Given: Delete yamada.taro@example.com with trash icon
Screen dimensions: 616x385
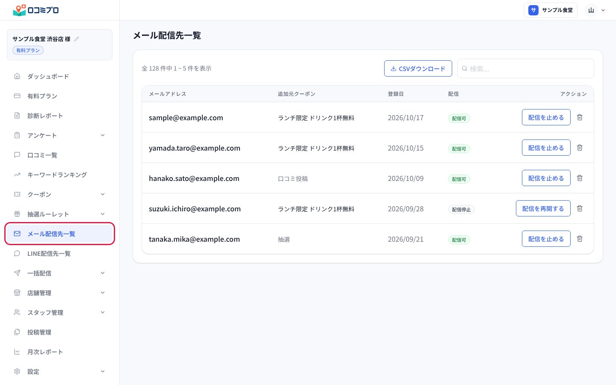Looking at the screenshot, I should (x=580, y=148).
